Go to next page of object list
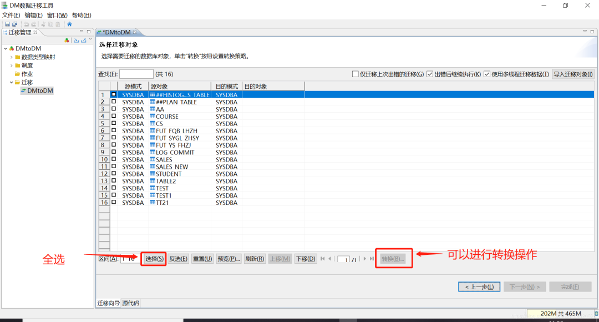The width and height of the screenshot is (599, 322). [364, 259]
